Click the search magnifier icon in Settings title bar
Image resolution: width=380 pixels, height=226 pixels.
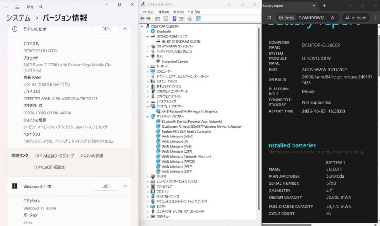(41, 7)
